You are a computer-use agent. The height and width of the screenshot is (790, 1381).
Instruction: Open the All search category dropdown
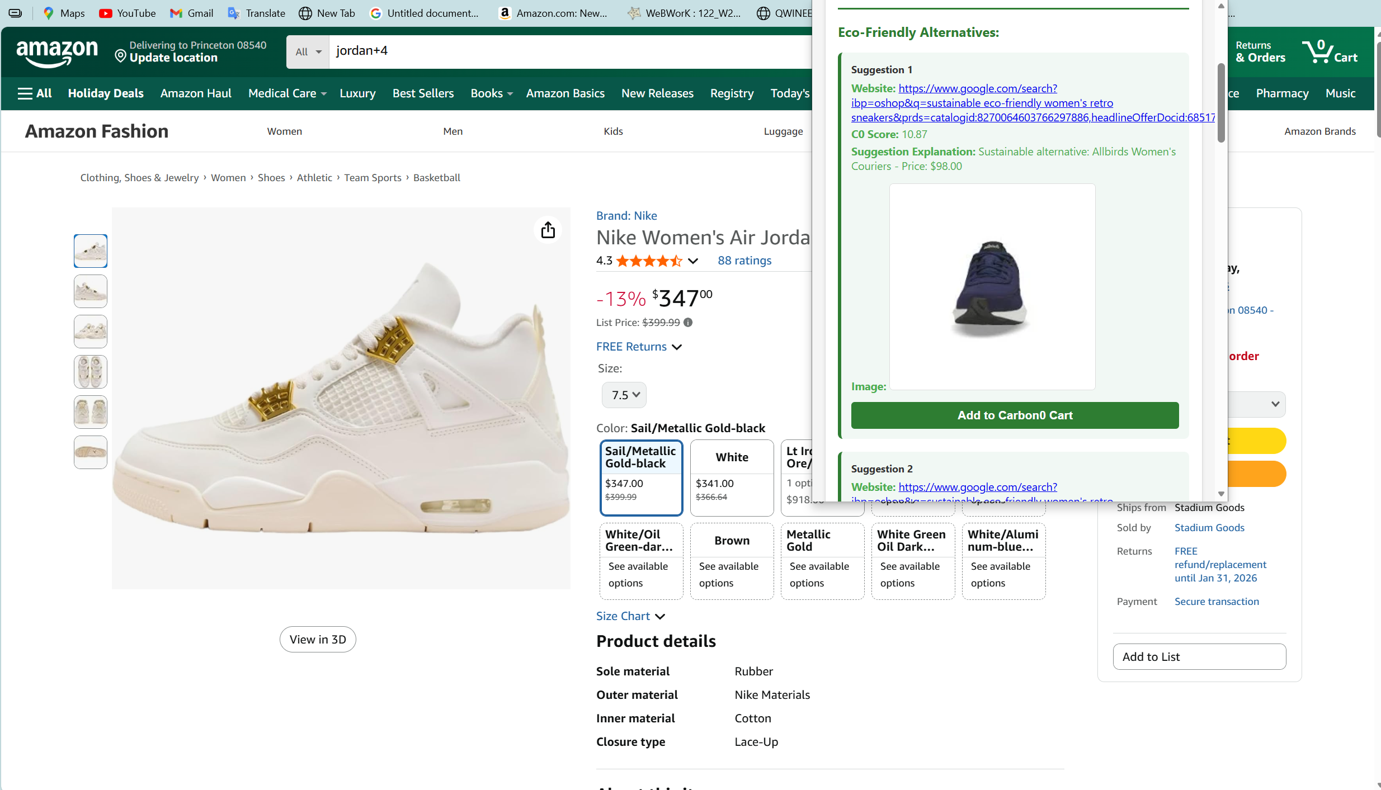[308, 52]
